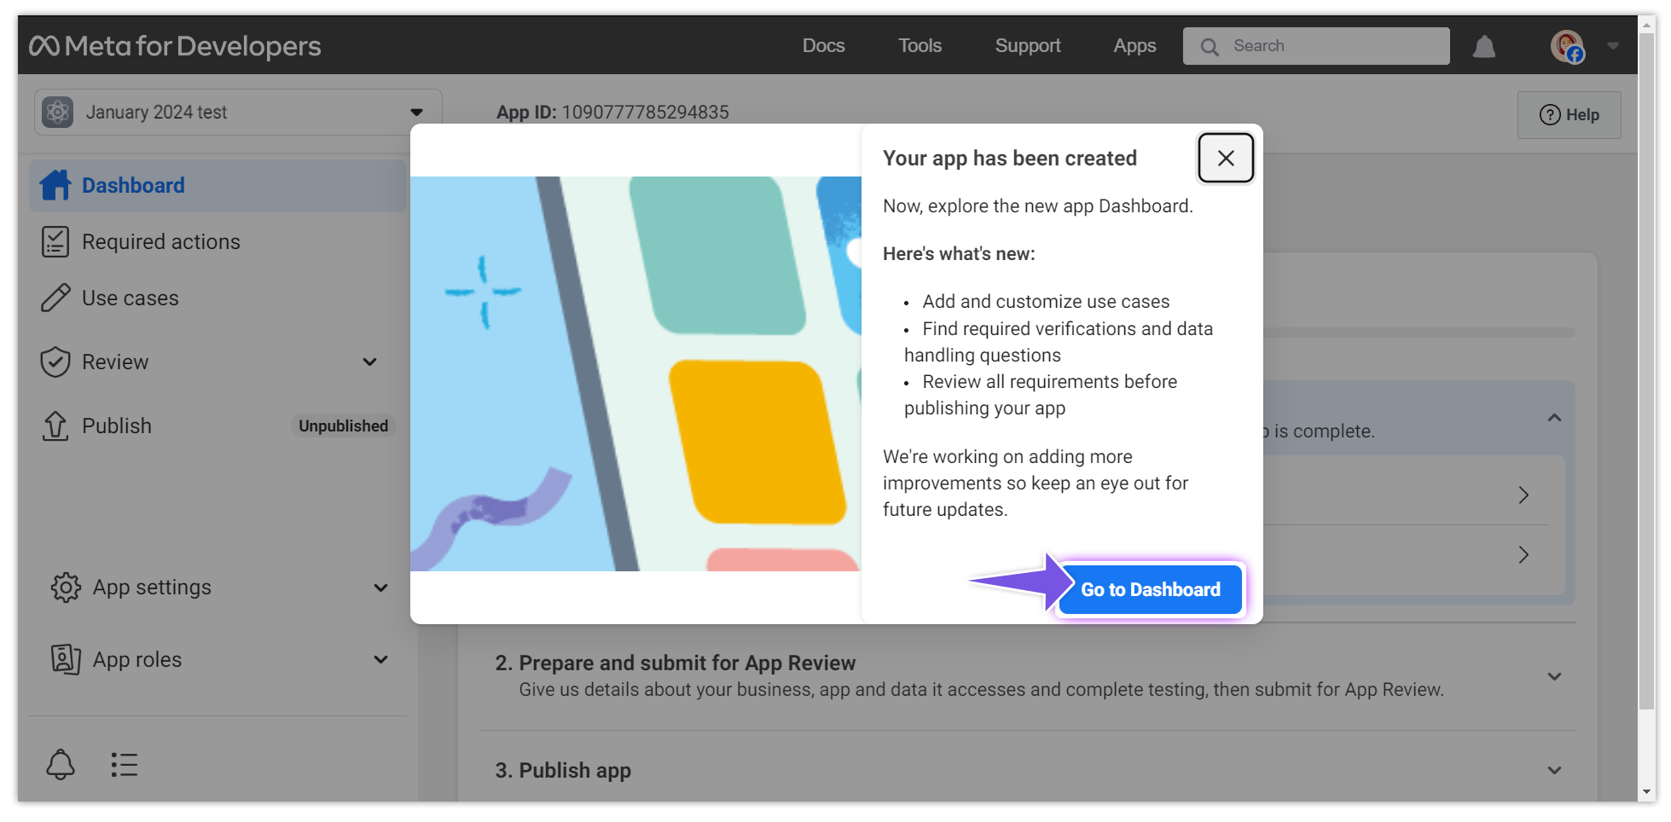Click the Go to Dashboard button
Screen dimensions: 1671x822
click(1150, 589)
